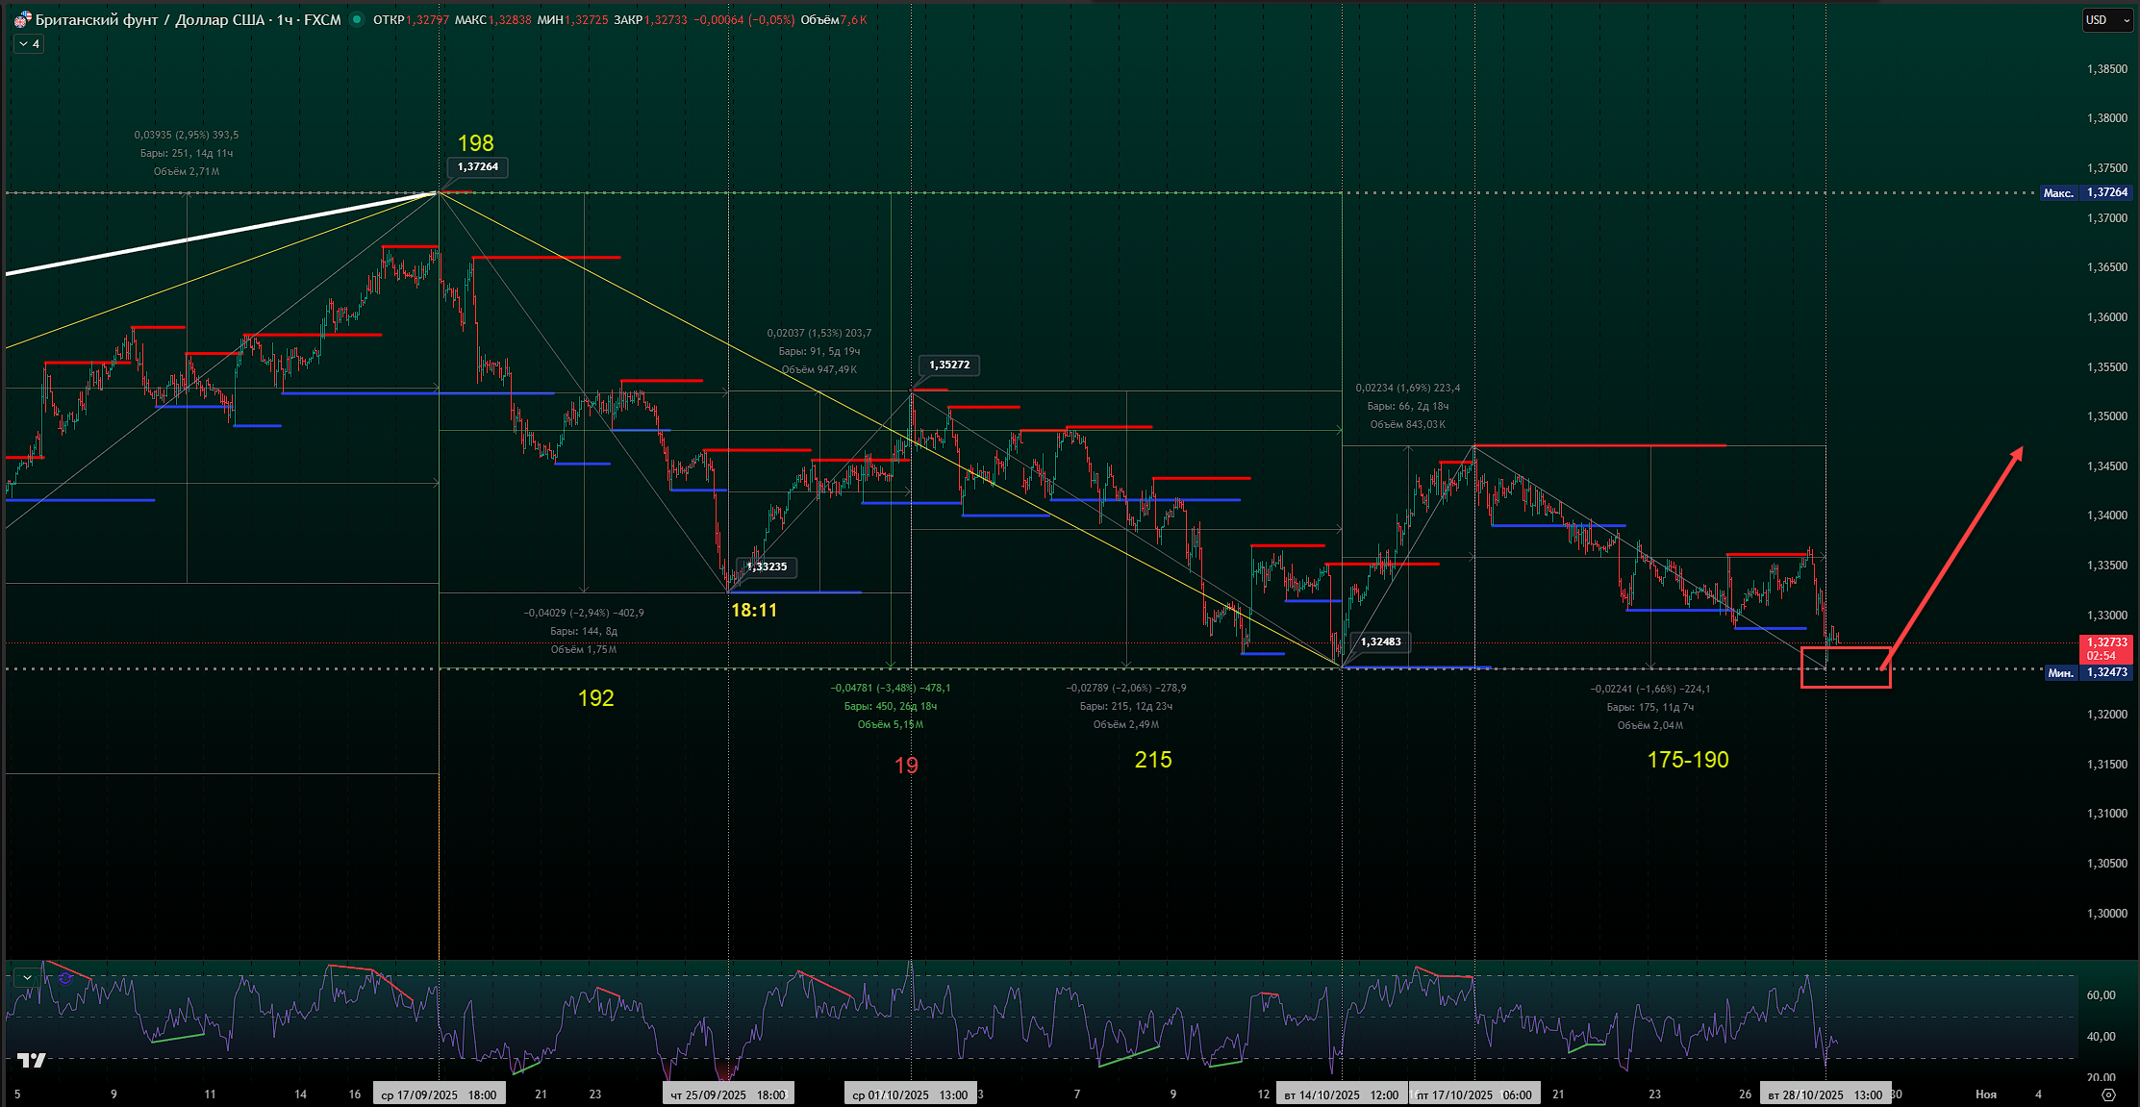This screenshot has height=1107, width=2140.
Task: Click the TradingView logo
Action: tap(32, 1060)
